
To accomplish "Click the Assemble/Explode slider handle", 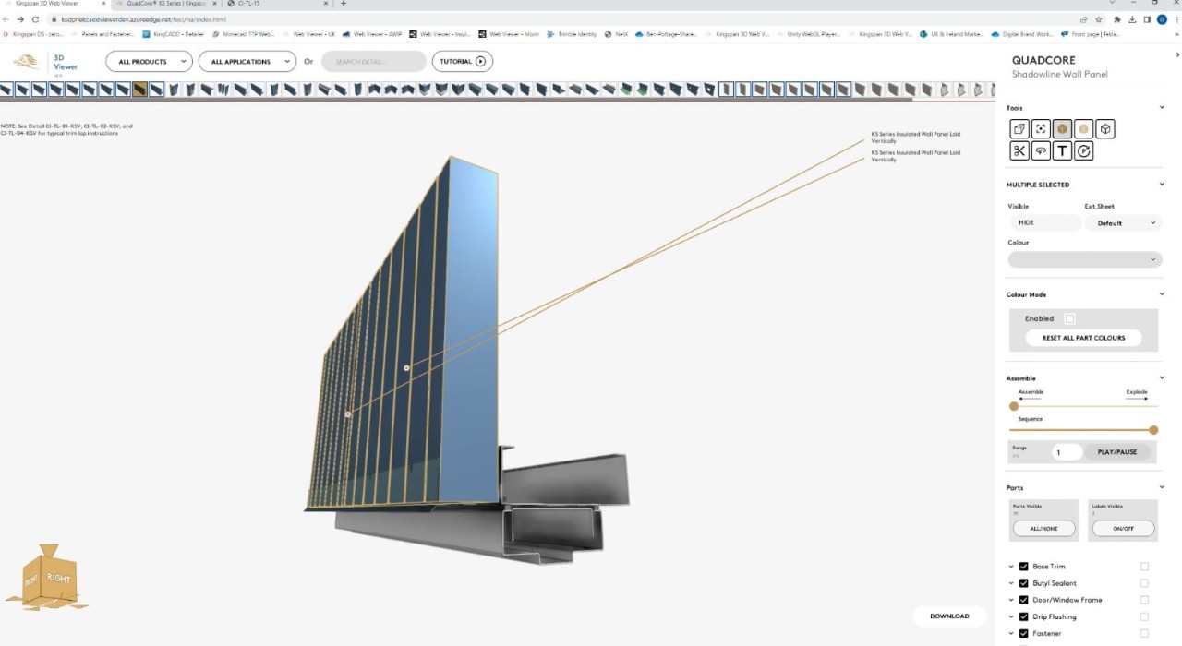I will point(1014,406).
